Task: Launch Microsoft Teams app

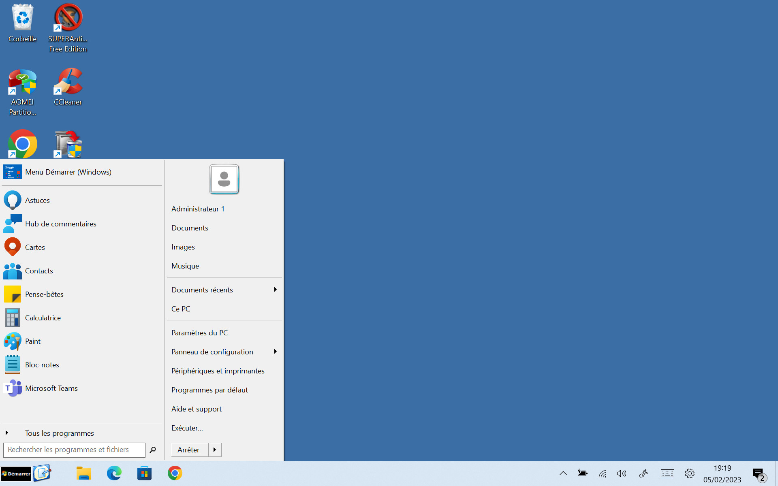Action: pos(82,388)
